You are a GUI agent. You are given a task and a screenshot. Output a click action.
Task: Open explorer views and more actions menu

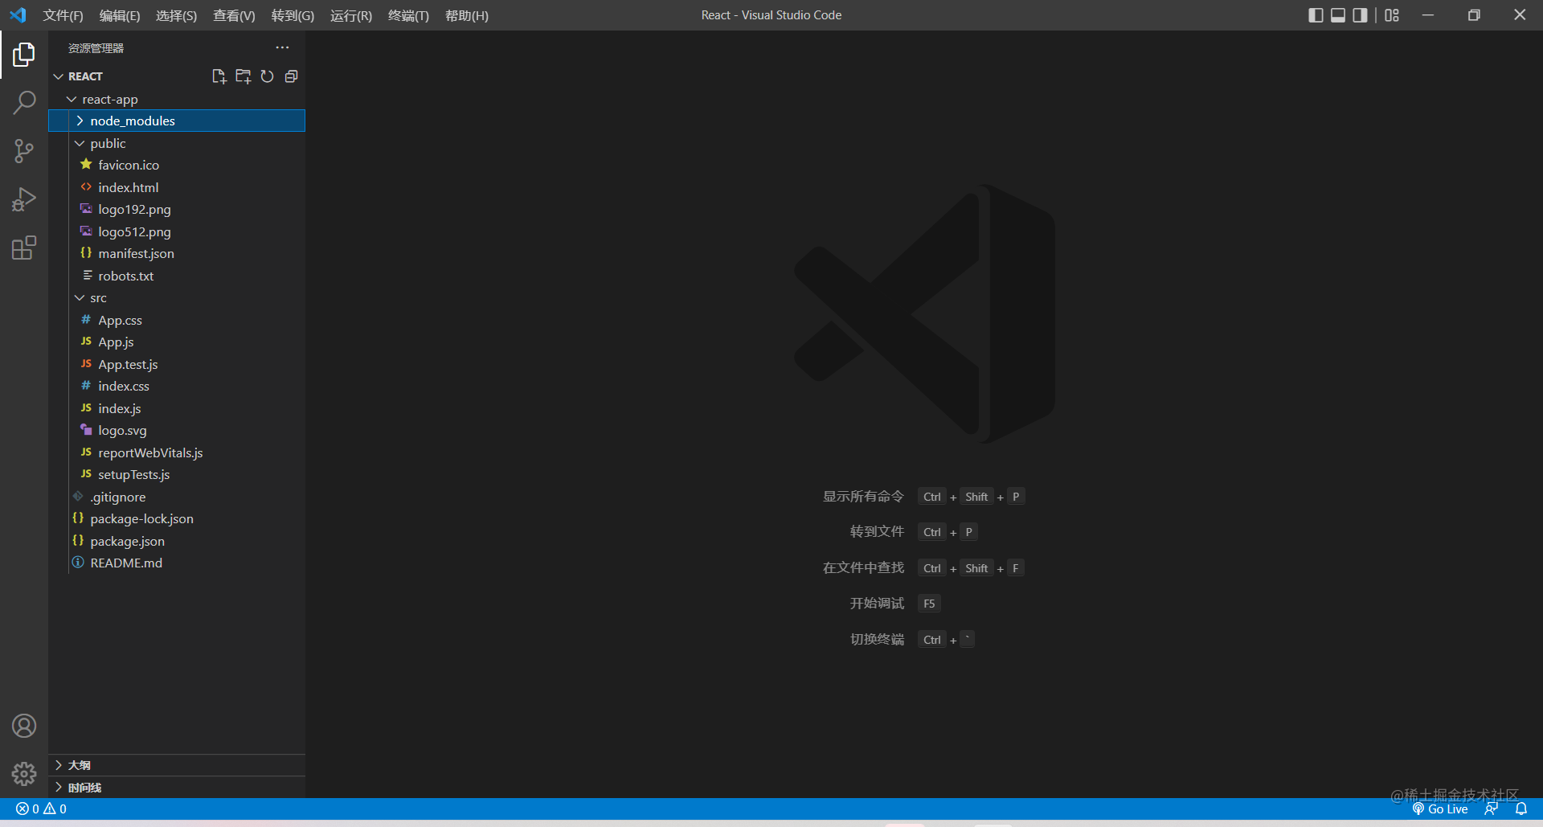tap(282, 47)
